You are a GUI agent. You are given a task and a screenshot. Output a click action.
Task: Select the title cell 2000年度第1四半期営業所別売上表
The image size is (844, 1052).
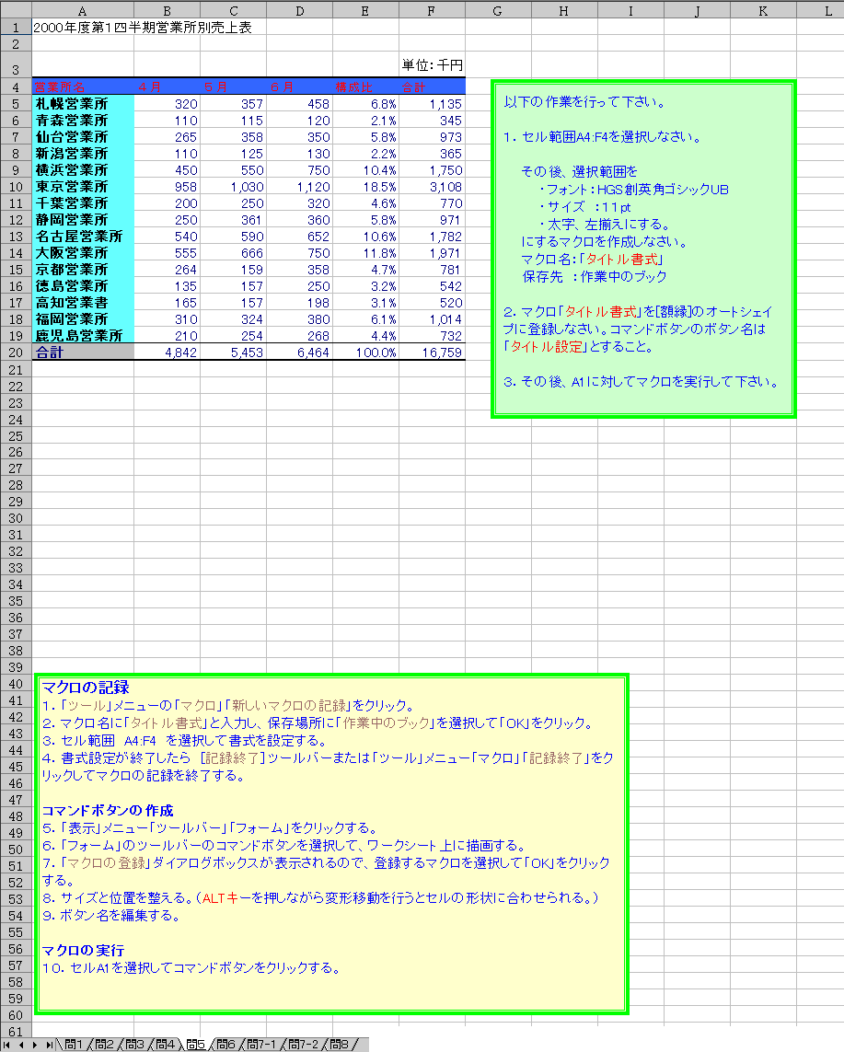(143, 28)
